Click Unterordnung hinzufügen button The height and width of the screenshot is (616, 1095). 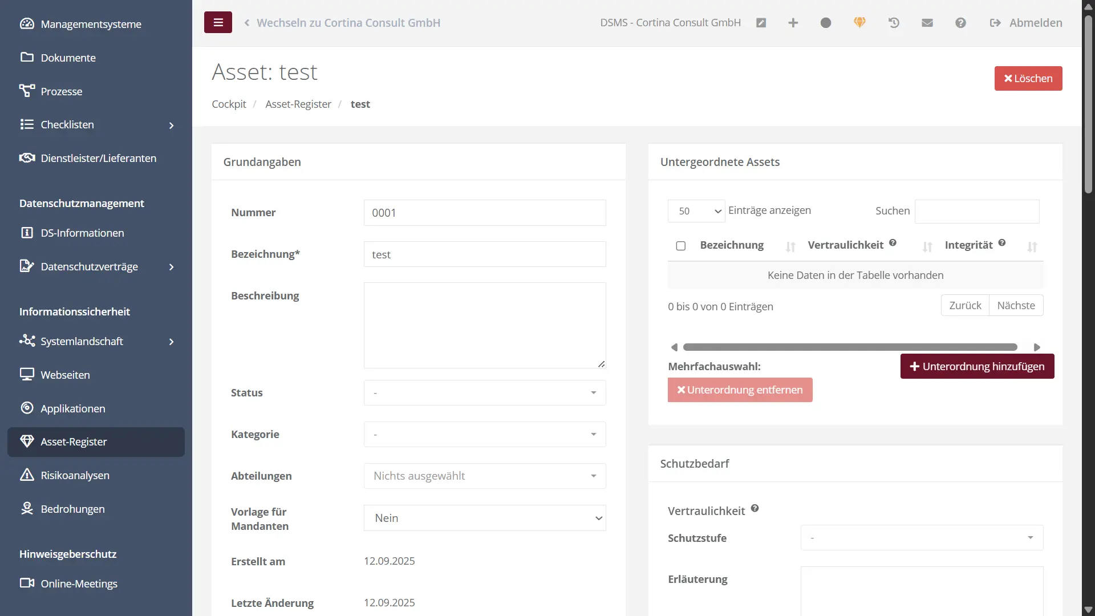coord(976,367)
